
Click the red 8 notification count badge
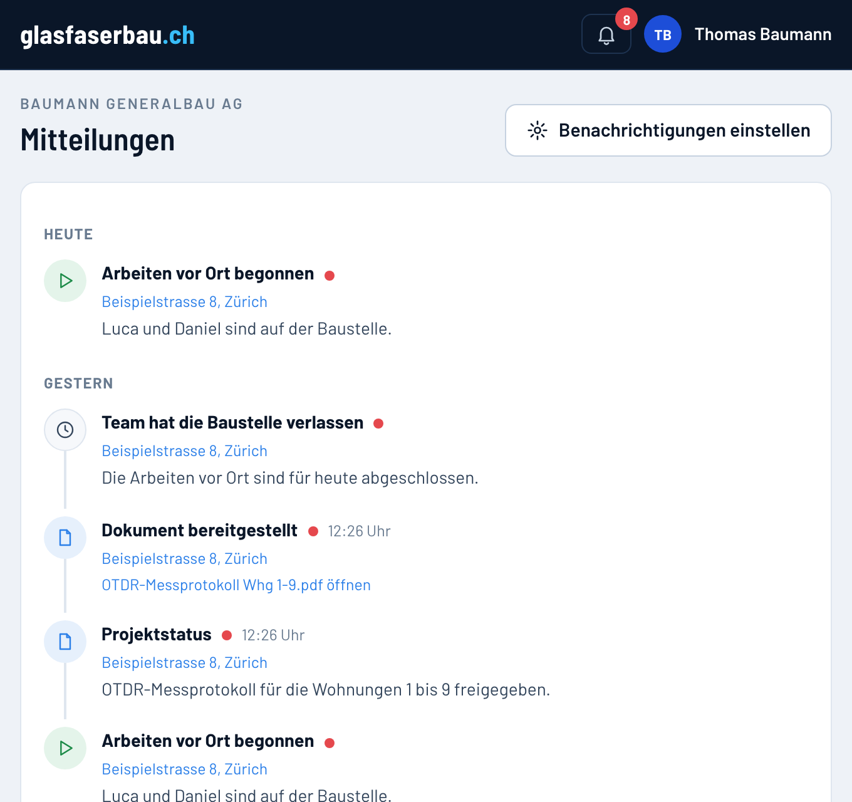[x=626, y=19]
